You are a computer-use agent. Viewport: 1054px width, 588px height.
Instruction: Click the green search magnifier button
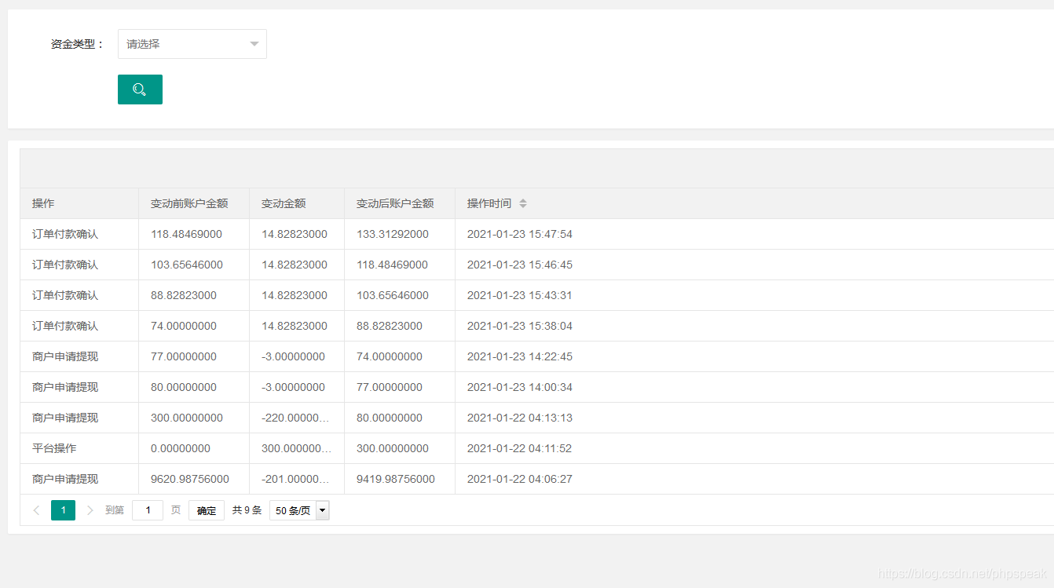tap(140, 89)
